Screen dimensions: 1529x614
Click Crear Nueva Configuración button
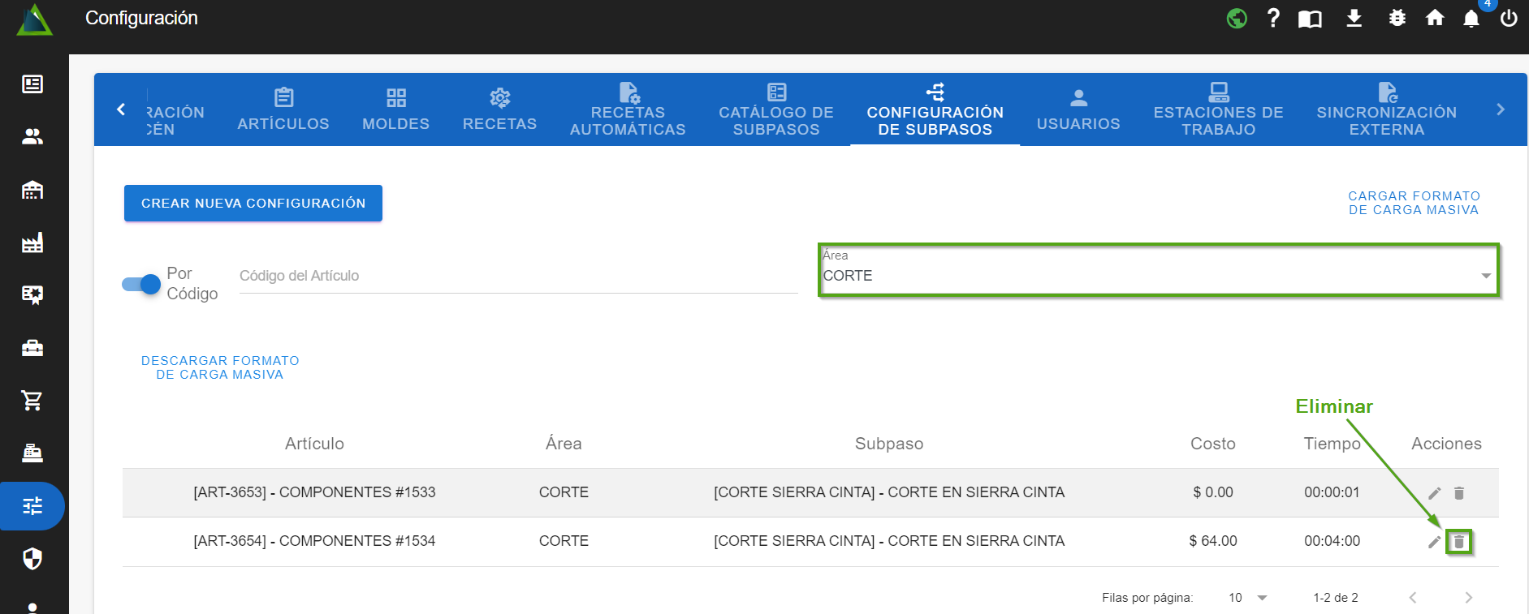click(x=253, y=203)
